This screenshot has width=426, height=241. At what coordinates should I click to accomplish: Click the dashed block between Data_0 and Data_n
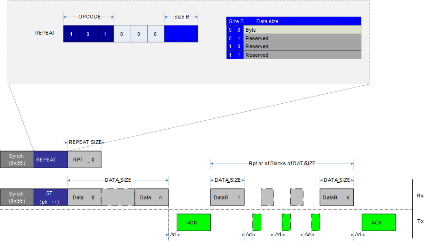pyautogui.click(x=118, y=197)
